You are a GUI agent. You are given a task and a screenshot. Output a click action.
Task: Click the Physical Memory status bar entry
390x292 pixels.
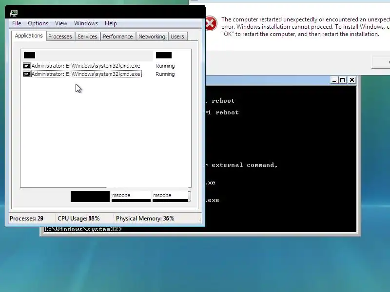[145, 219]
